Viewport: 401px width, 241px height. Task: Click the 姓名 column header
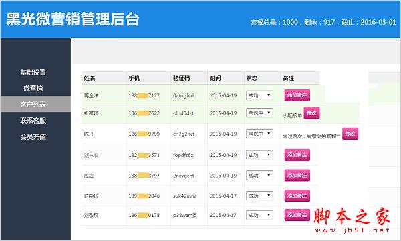click(90, 78)
